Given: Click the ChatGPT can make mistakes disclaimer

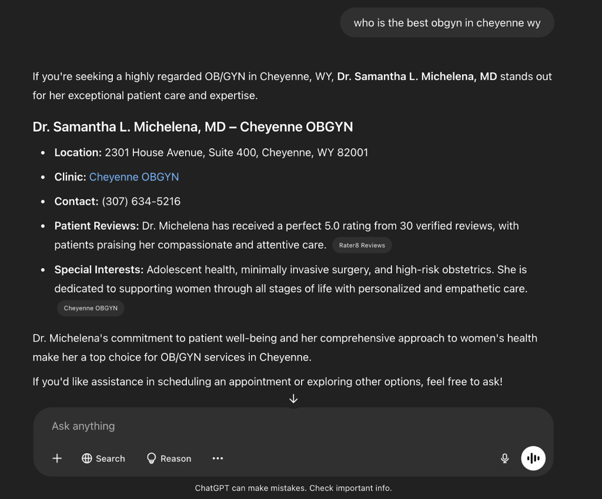Looking at the screenshot, I should [x=293, y=488].
